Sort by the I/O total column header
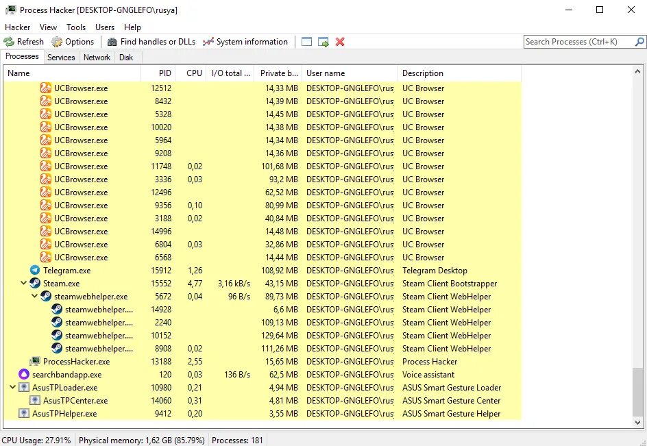The height and width of the screenshot is (446, 647). (230, 73)
